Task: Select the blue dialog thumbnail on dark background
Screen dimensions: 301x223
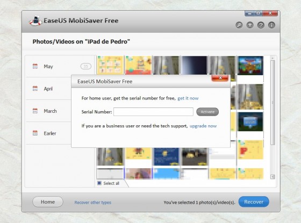Action: pos(250,121)
